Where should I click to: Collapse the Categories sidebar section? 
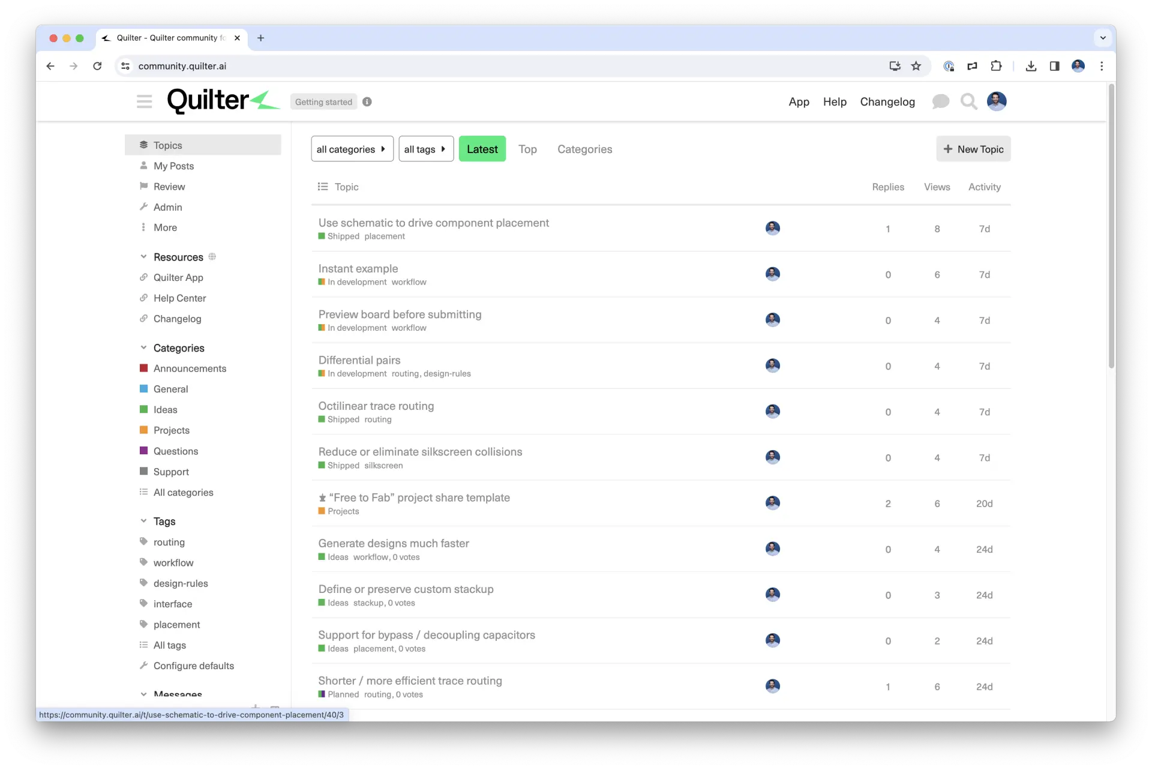click(143, 348)
